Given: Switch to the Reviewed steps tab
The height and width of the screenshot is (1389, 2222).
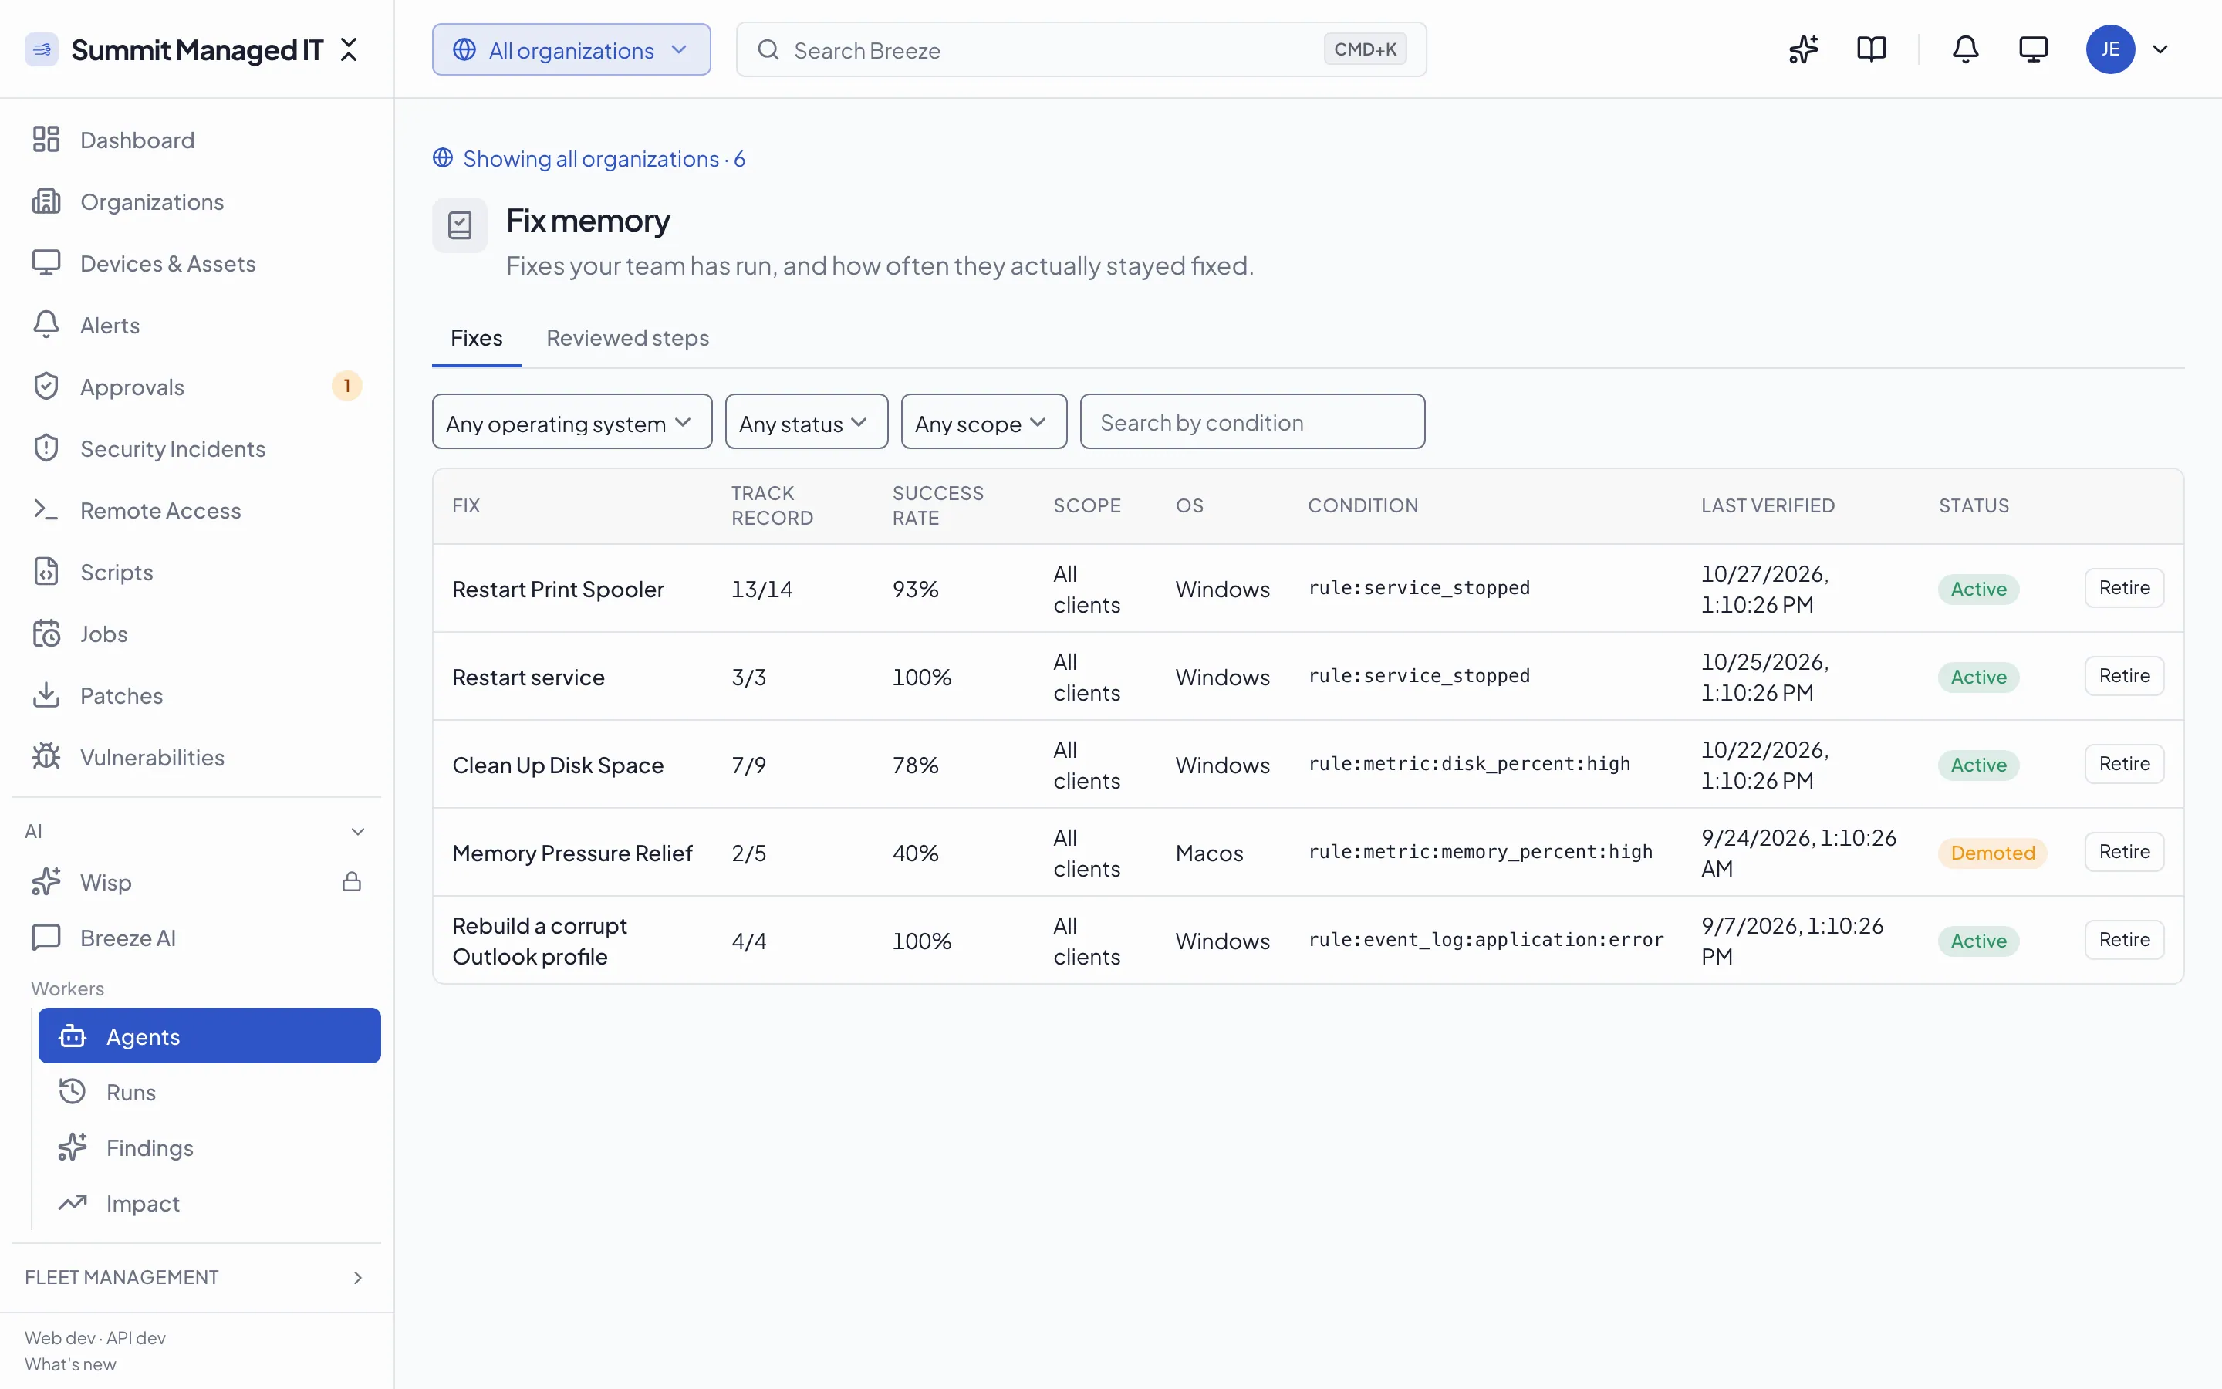Looking at the screenshot, I should pos(627,338).
